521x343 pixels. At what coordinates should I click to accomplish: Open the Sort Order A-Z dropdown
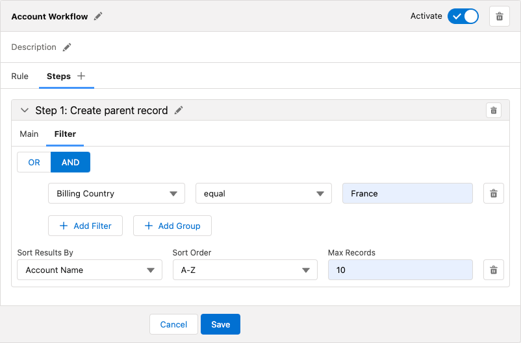[245, 270]
